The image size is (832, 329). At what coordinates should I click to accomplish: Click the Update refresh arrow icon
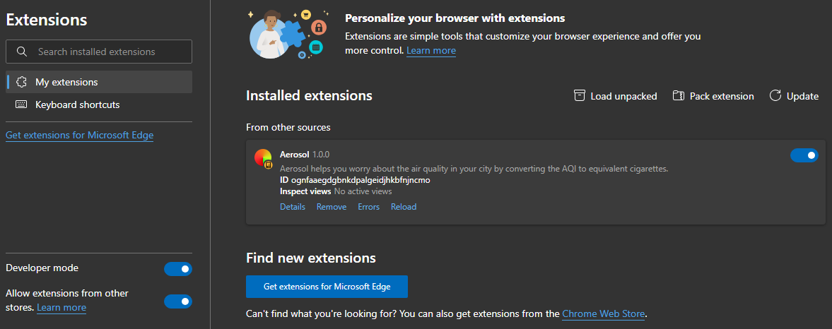tap(775, 96)
